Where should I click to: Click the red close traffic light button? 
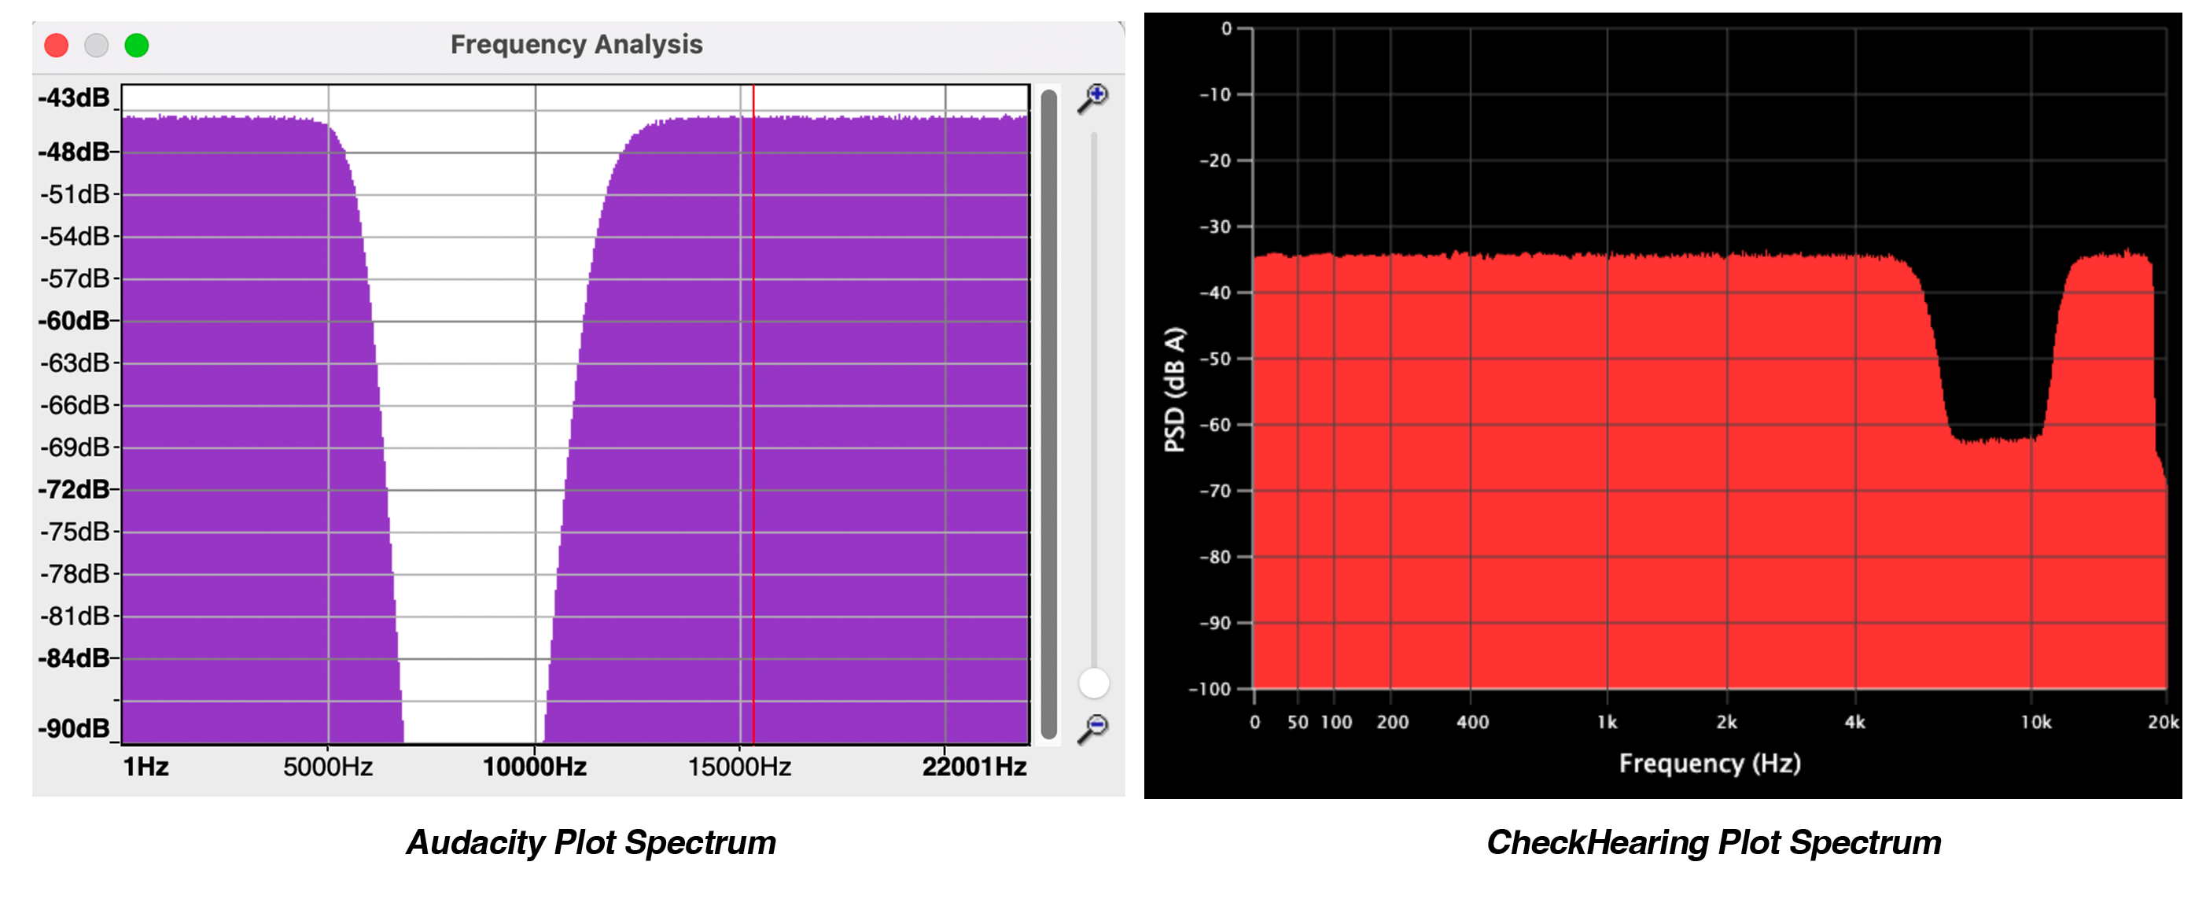[x=56, y=45]
